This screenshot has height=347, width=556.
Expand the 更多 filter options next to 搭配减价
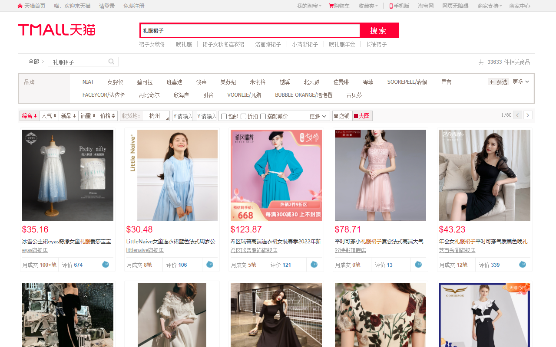[318, 116]
